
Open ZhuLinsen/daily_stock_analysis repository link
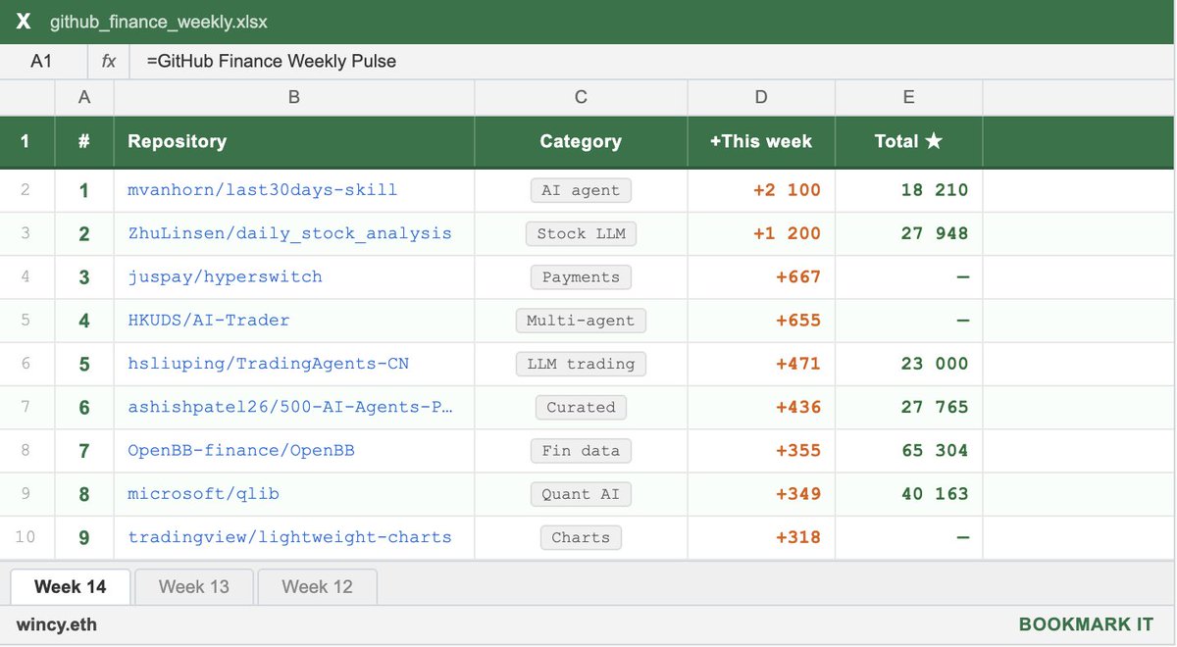click(x=290, y=233)
